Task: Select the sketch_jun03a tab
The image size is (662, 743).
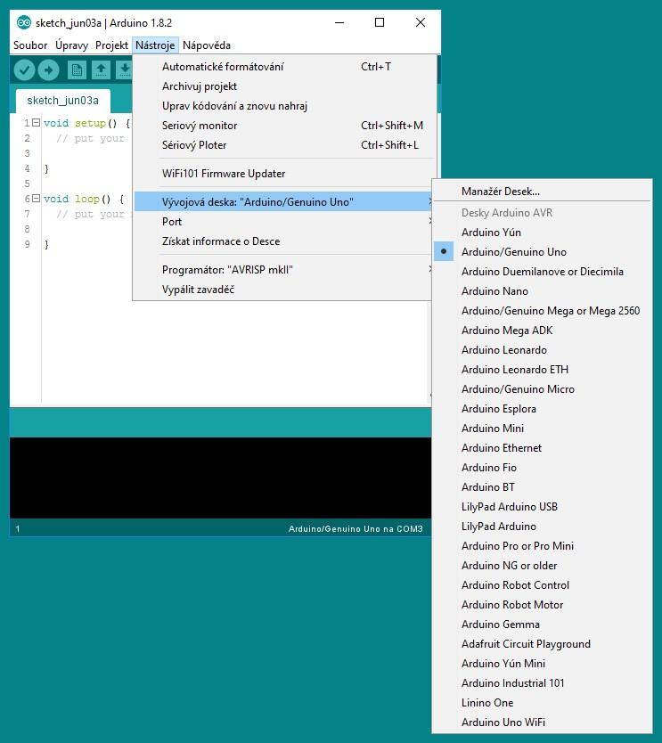Action: [x=63, y=101]
